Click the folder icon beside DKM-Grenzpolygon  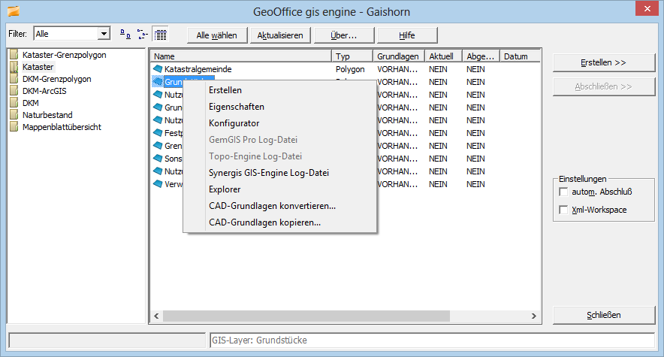coord(14,79)
